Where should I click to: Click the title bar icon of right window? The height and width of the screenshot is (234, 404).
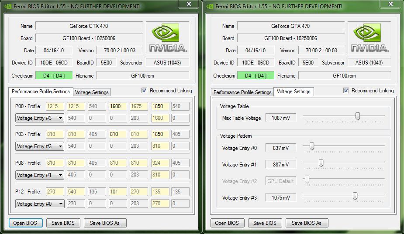click(x=210, y=6)
